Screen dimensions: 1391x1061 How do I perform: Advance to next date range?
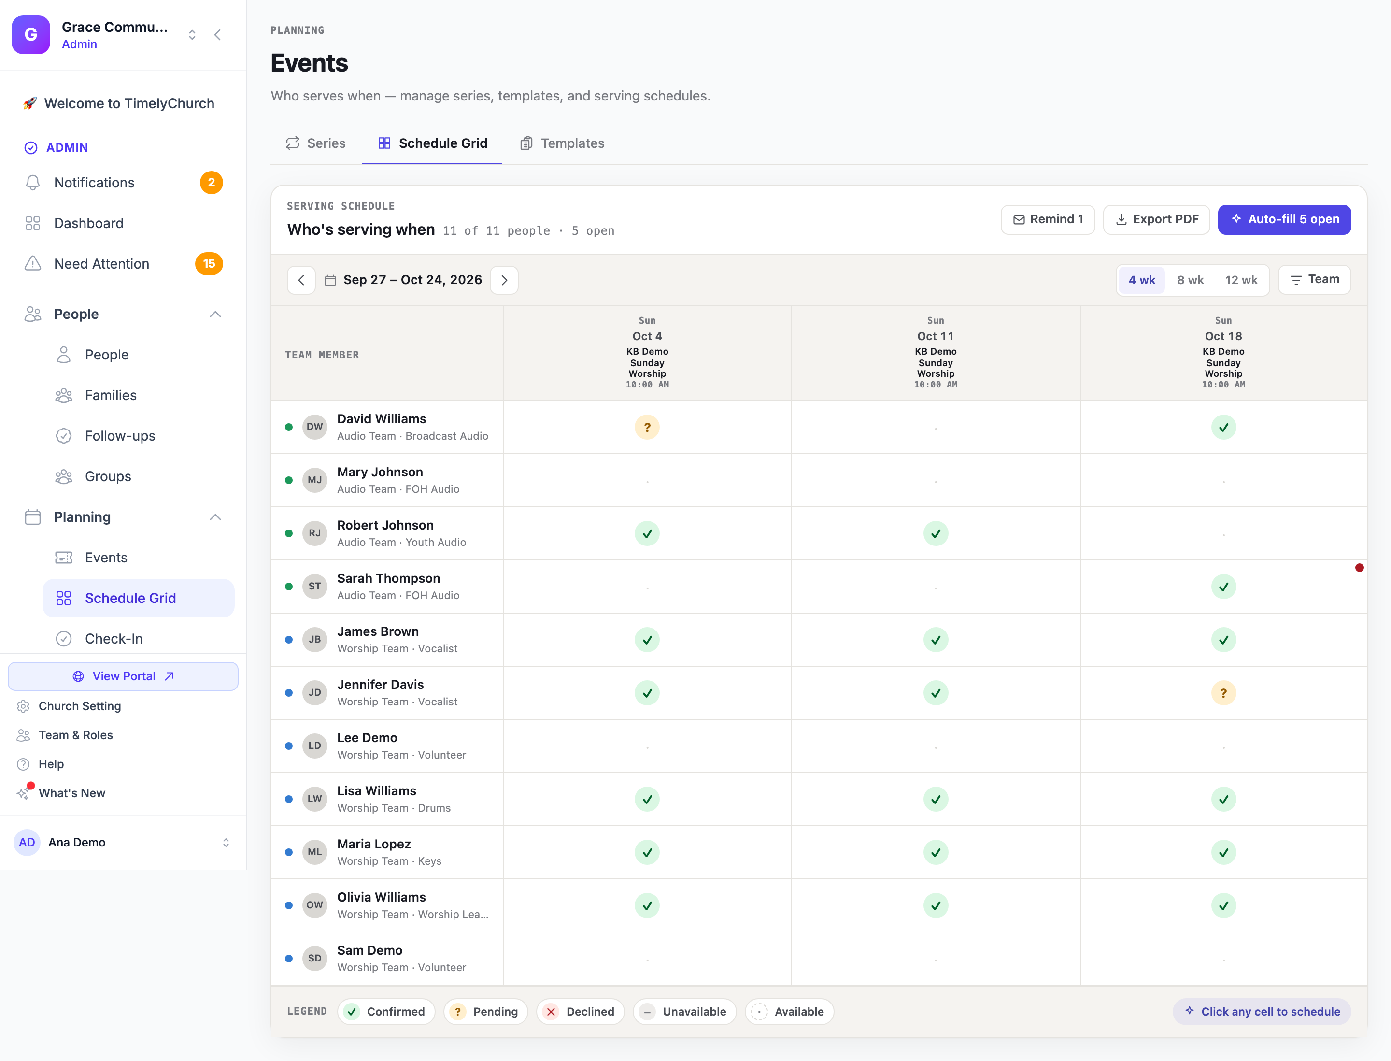click(504, 280)
